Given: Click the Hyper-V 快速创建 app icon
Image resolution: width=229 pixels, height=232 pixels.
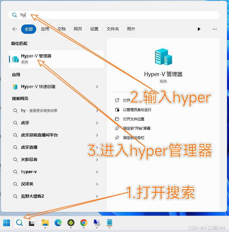Looking at the screenshot, I should [x=15, y=87].
